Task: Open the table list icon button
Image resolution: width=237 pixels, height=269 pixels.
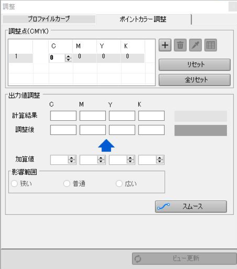Action: pyautogui.click(x=210, y=45)
